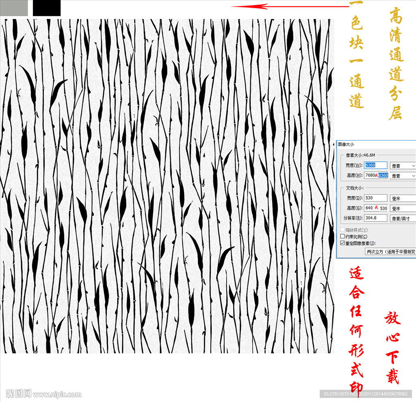Click the document height field showing 640
416x402 pixels.
[x=376, y=208]
